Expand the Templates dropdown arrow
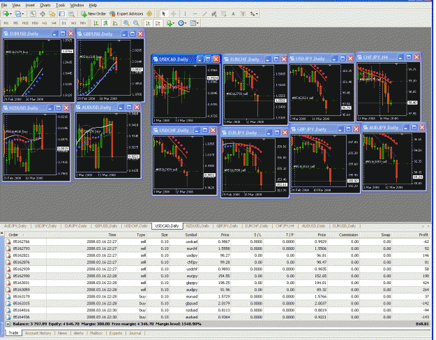 [x=197, y=23]
